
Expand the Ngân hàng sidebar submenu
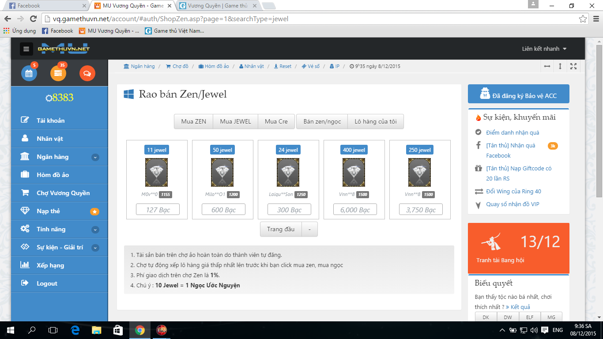tap(95, 157)
